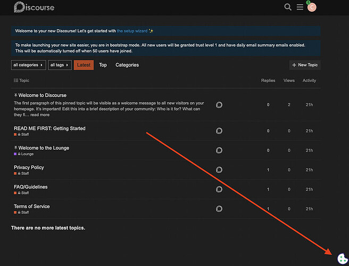Open the setup wizard link
Screen dimensions: 349x266
coord(132,31)
